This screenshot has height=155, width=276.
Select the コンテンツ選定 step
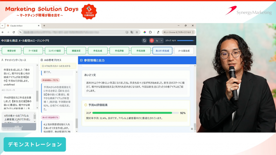54,51
